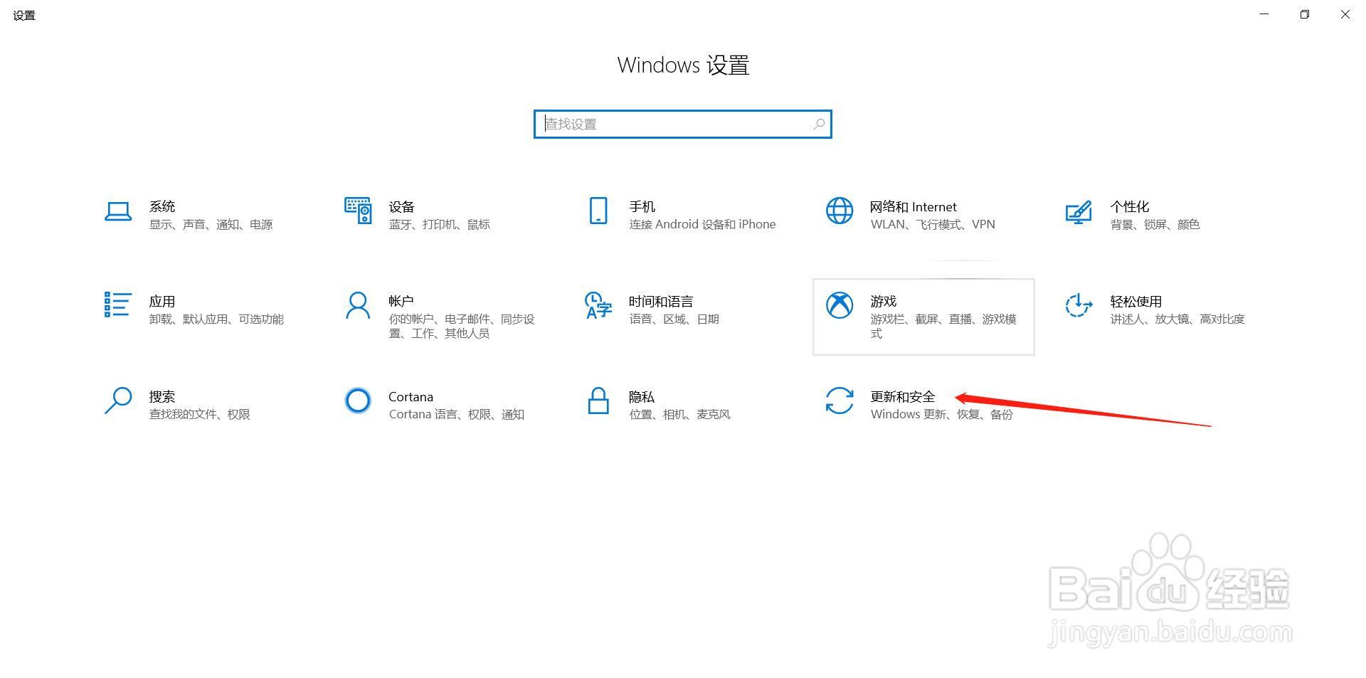Open the 轻松使用 dashed clock icon
The height and width of the screenshot is (678, 1366).
[1079, 305]
